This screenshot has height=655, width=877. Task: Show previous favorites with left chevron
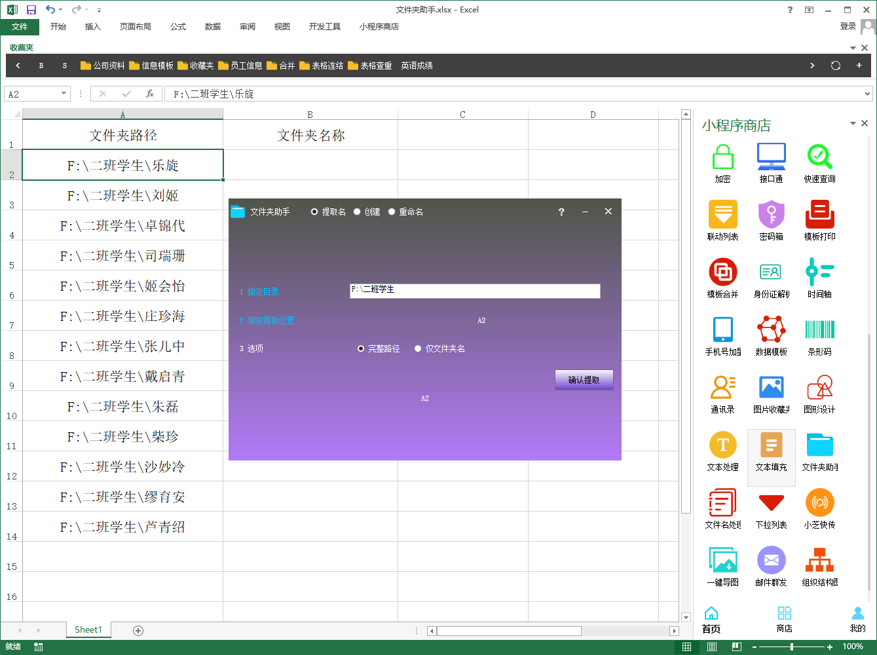coord(18,65)
